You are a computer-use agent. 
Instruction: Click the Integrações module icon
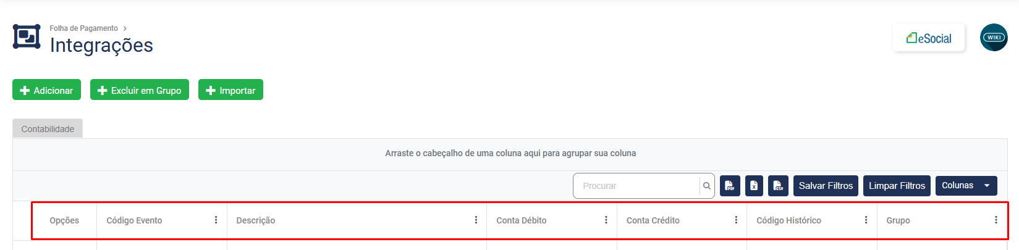pos(27,37)
